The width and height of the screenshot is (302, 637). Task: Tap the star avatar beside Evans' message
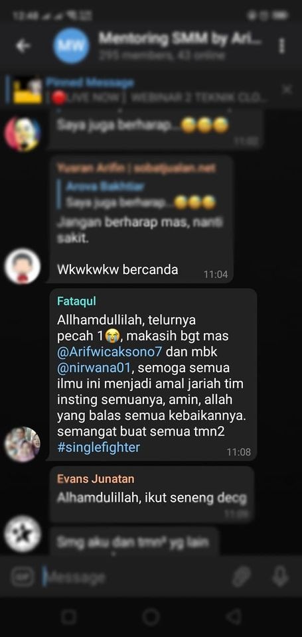tap(23, 533)
